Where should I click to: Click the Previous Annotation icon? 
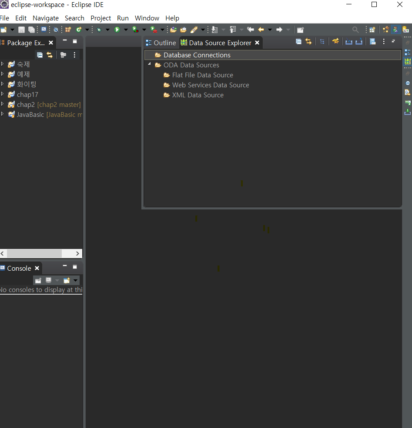[233, 30]
